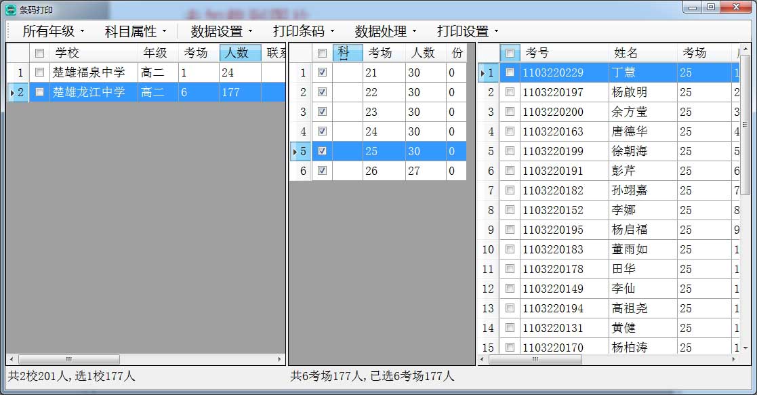This screenshot has height=395, width=757.
Task: Open the 打印设置 menu
Action: click(468, 31)
